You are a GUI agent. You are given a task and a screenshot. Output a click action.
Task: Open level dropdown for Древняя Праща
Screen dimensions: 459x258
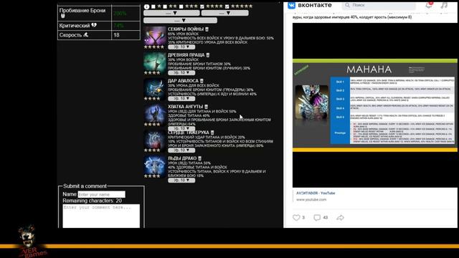coord(181,72)
